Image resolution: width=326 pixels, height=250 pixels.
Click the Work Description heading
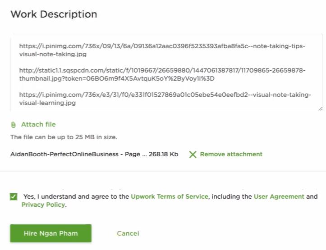[x=54, y=14]
